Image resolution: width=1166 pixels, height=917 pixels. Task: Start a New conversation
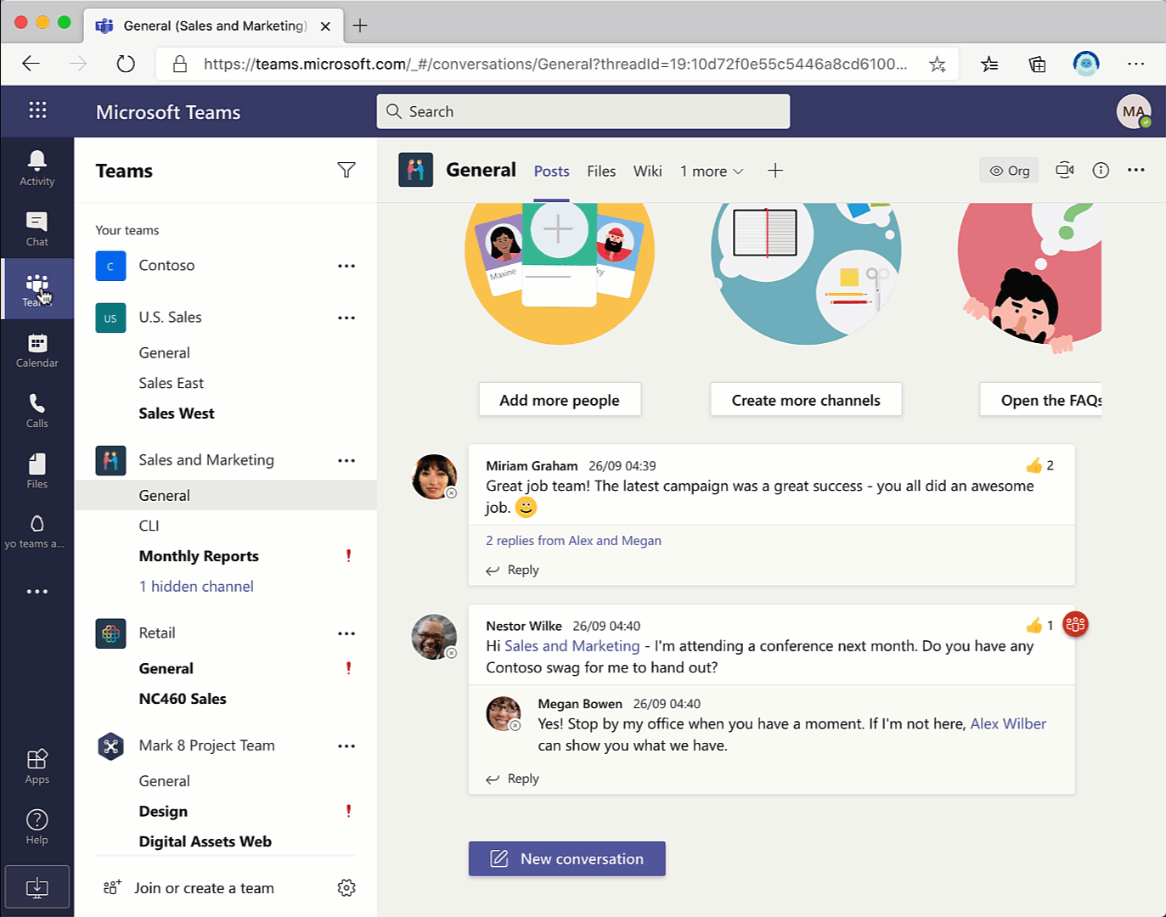(x=567, y=858)
